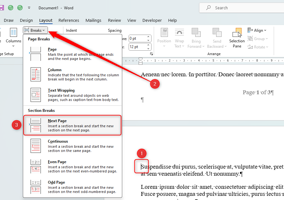284x200 pixels.
Task: Click the Odd Page section icon
Action: click(36, 187)
